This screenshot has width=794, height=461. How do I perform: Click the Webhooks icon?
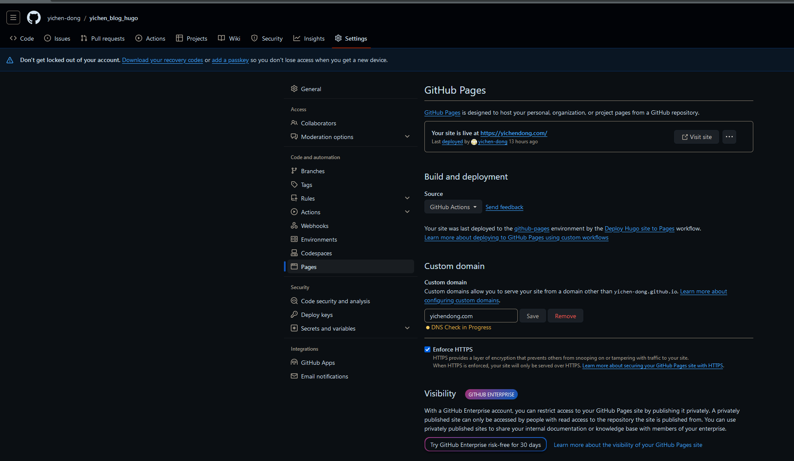coord(294,225)
